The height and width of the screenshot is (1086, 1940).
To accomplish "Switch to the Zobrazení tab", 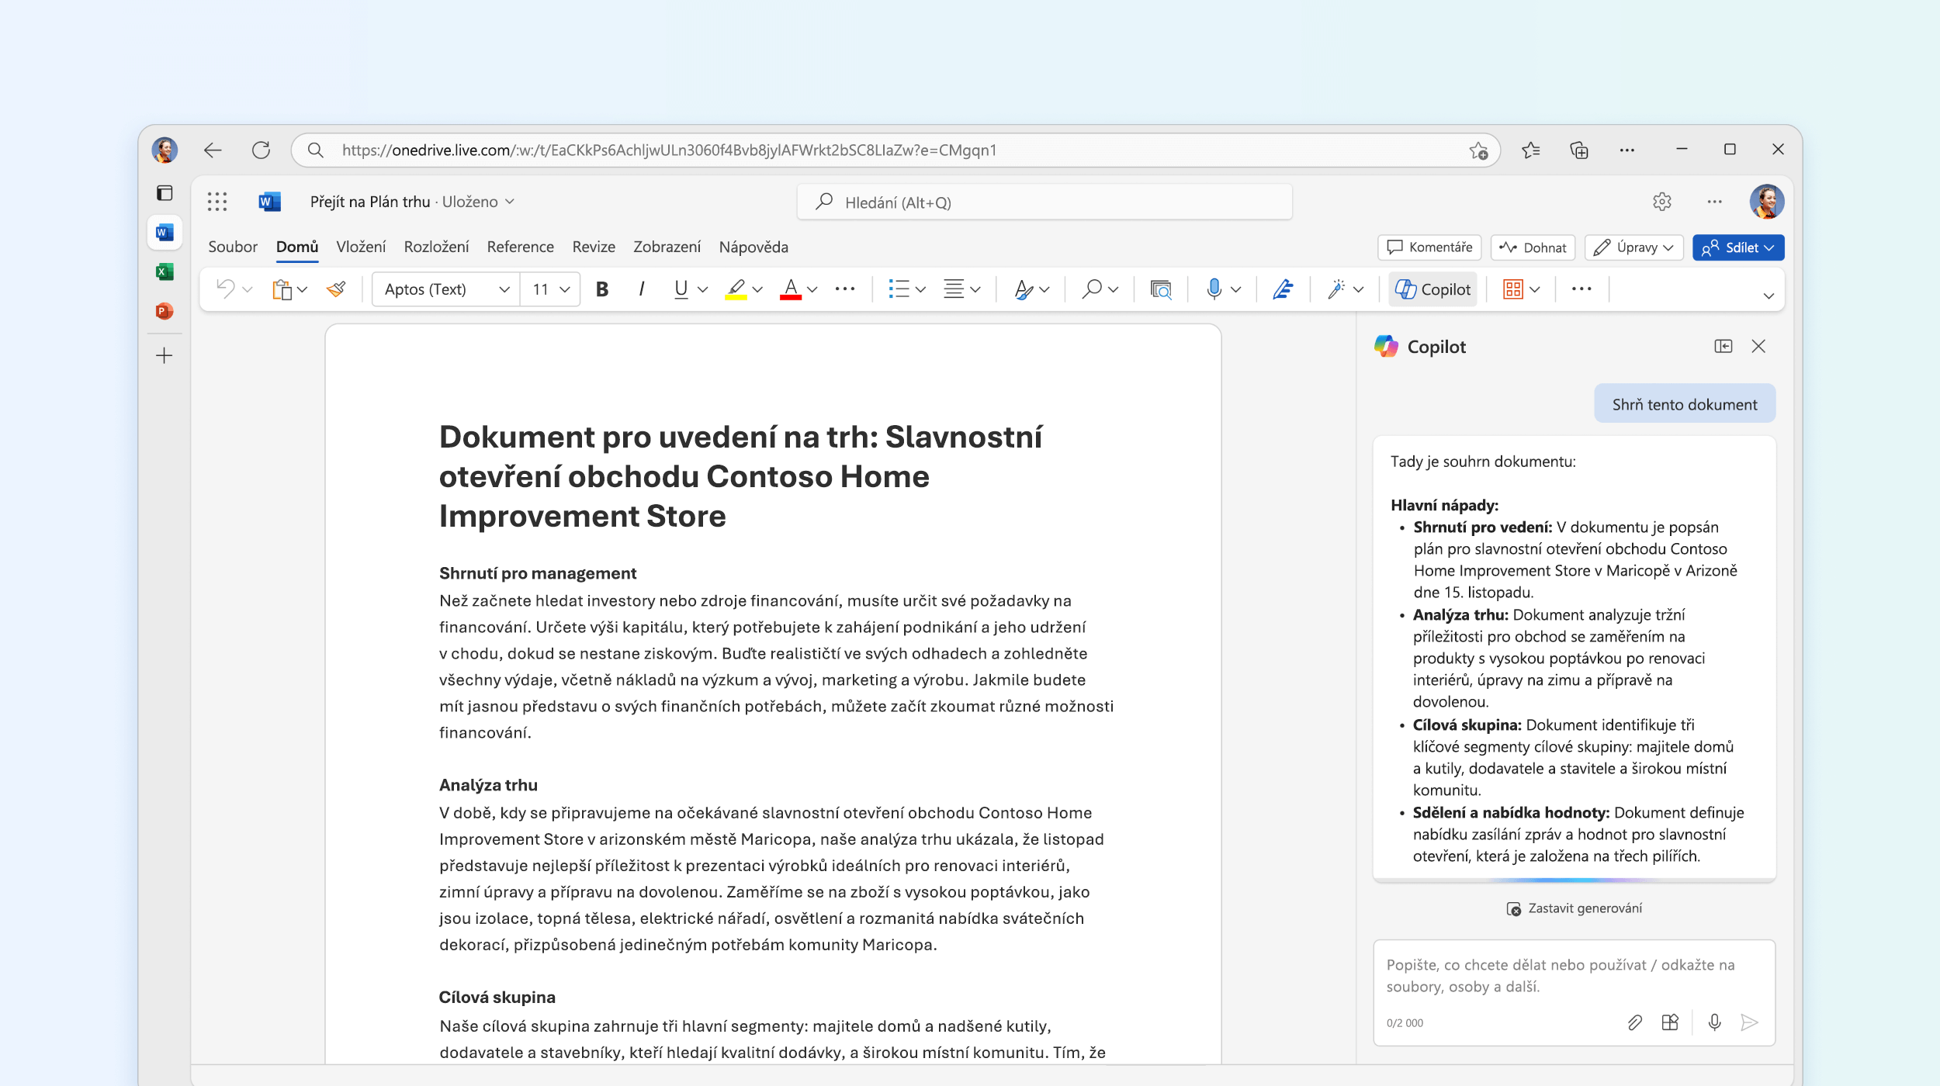I will (x=667, y=247).
